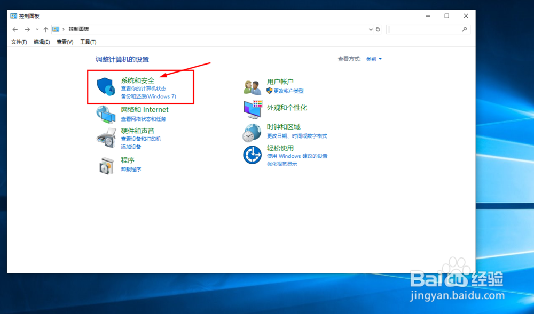This screenshot has height=314, width=534.
Task: Click 使用 Windows 建议的设置 link
Action: point(297,156)
